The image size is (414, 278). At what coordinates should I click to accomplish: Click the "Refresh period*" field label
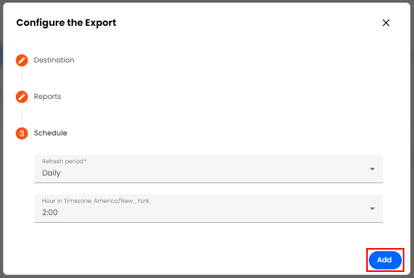click(64, 161)
